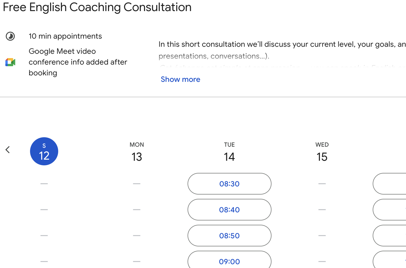
Task: Choose the 08:50 slot for Tuesday
Action: [229, 236]
